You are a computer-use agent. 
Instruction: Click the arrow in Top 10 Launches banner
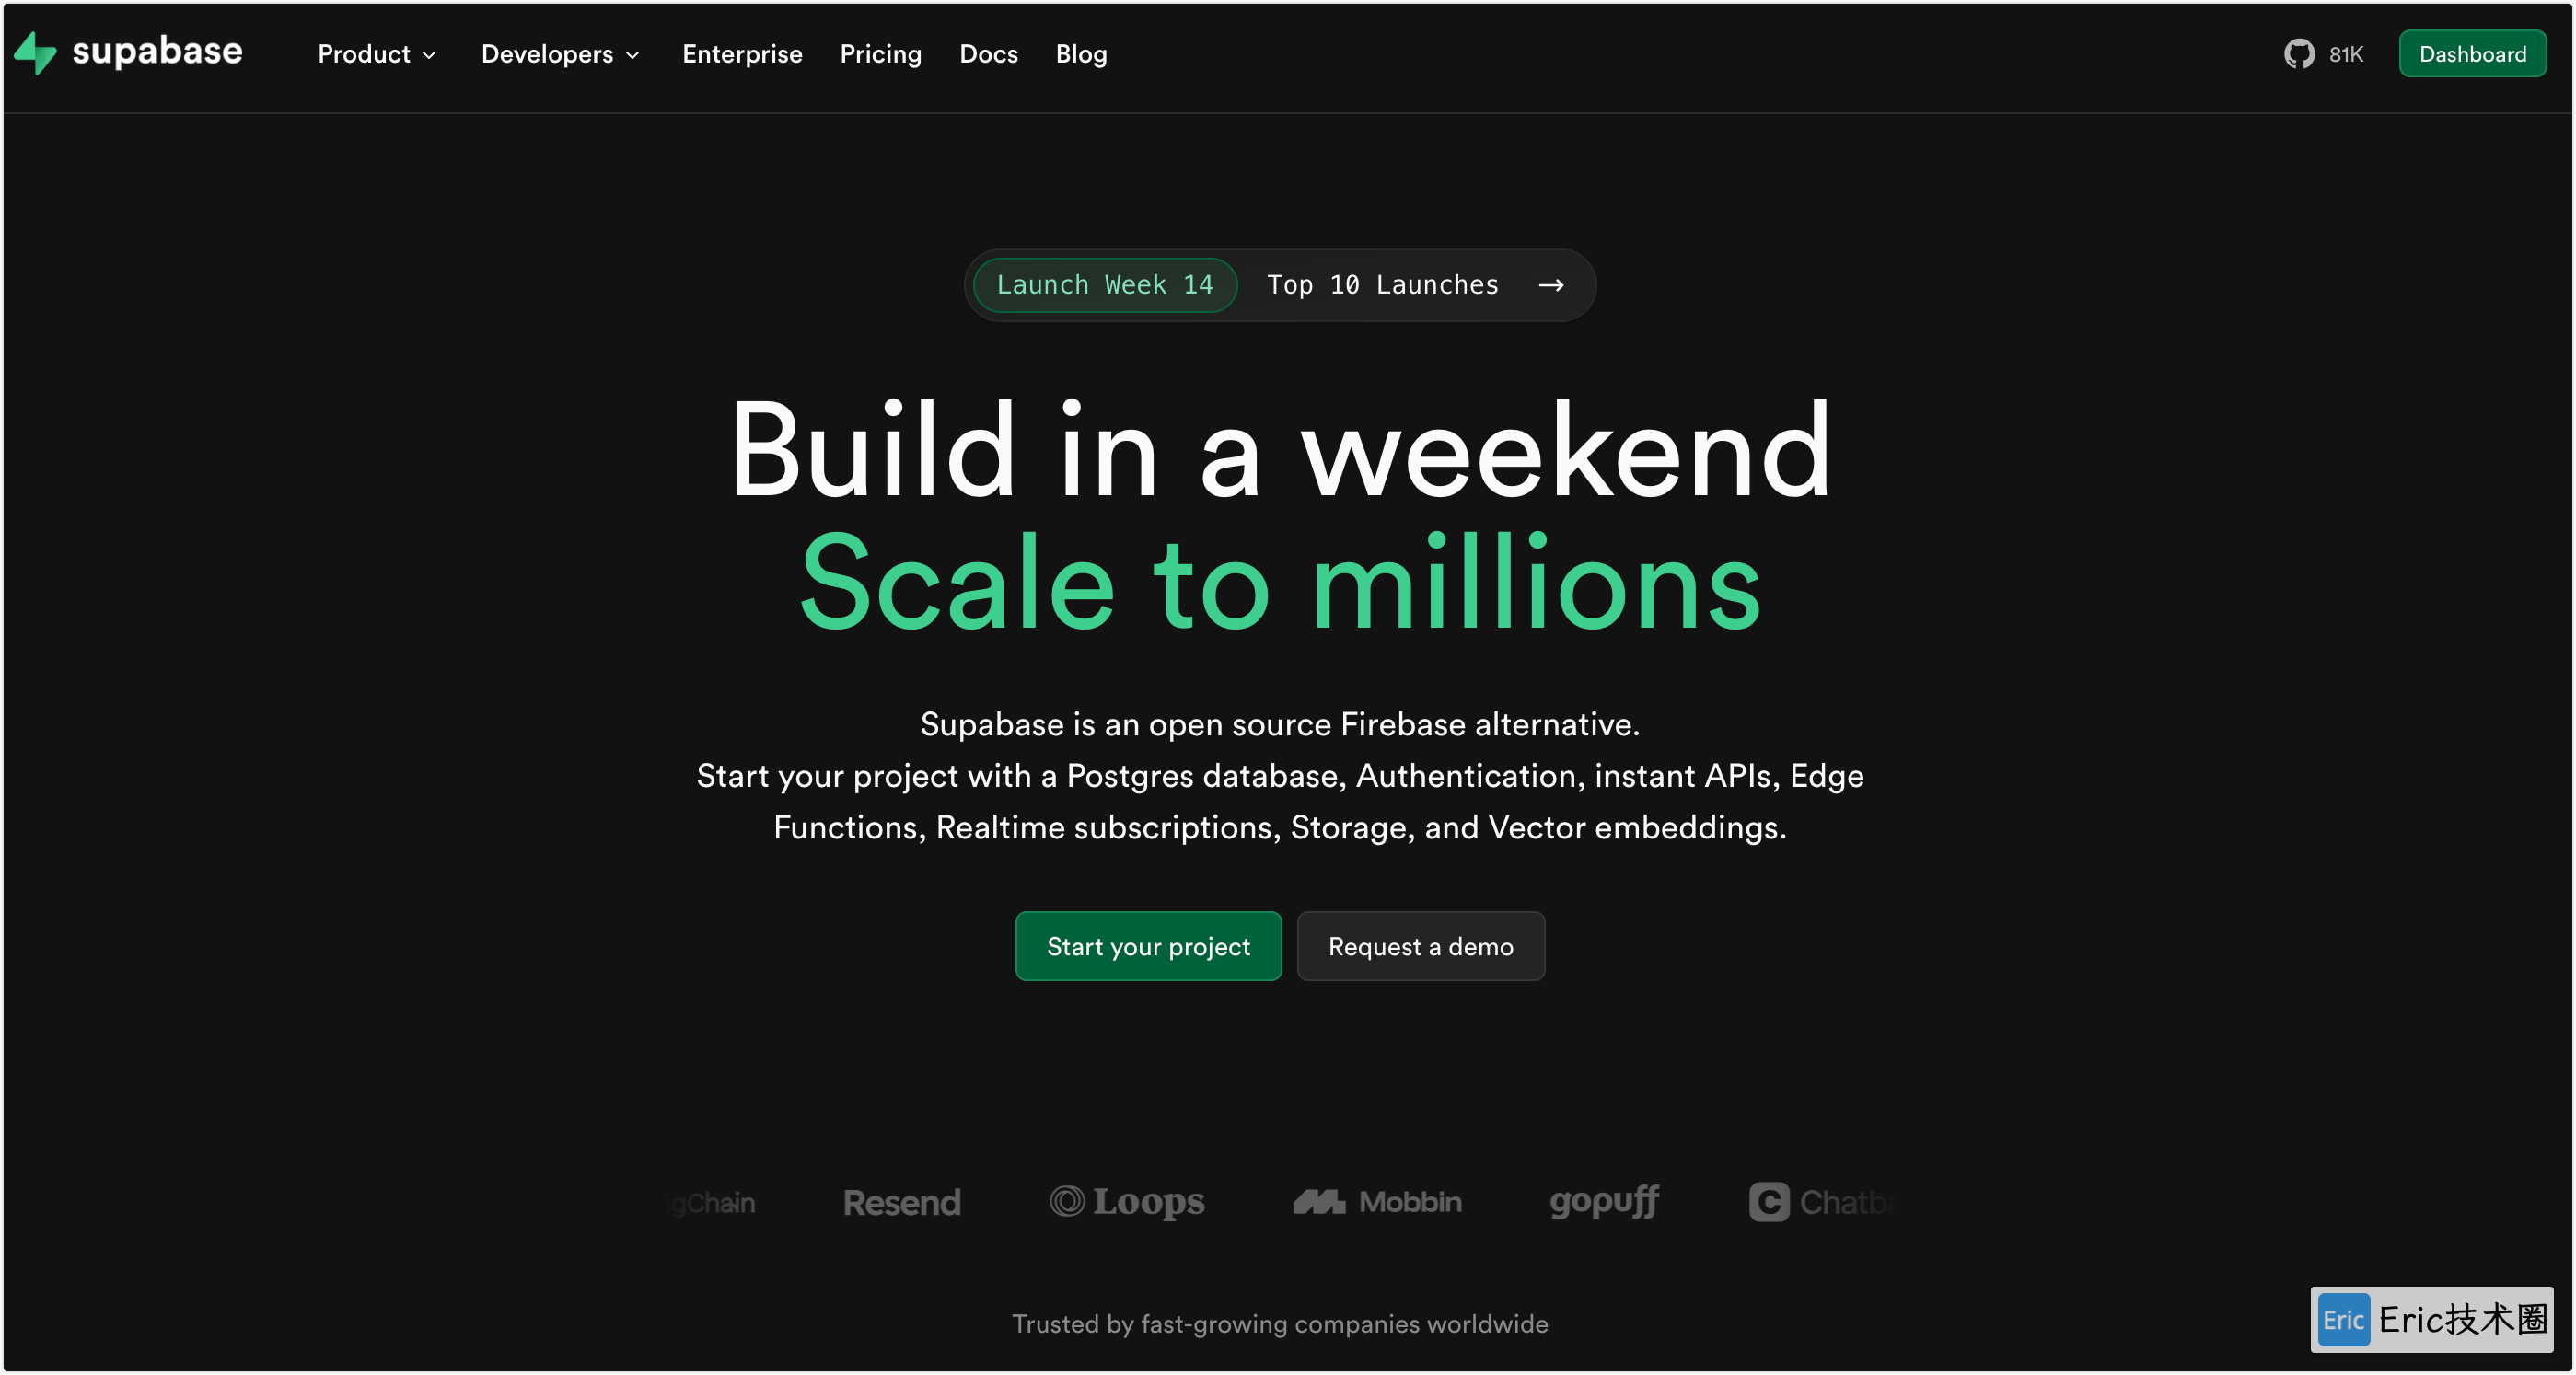[x=1551, y=285]
